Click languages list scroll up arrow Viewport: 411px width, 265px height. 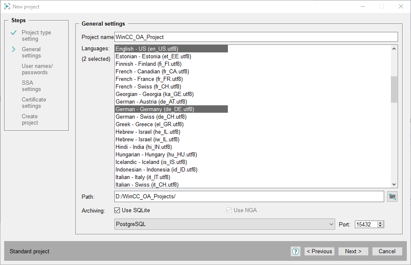394,49
